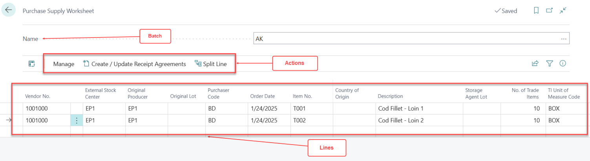This screenshot has height=161, width=590.
Task: Click the Description column header
Action: (x=390, y=97)
